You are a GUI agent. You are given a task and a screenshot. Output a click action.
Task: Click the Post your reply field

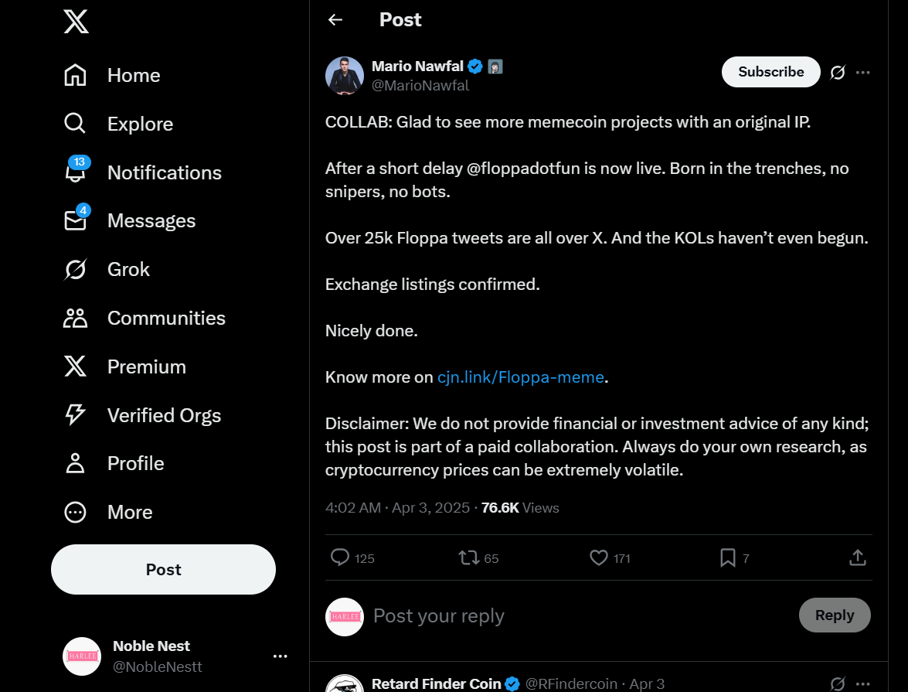(579, 615)
